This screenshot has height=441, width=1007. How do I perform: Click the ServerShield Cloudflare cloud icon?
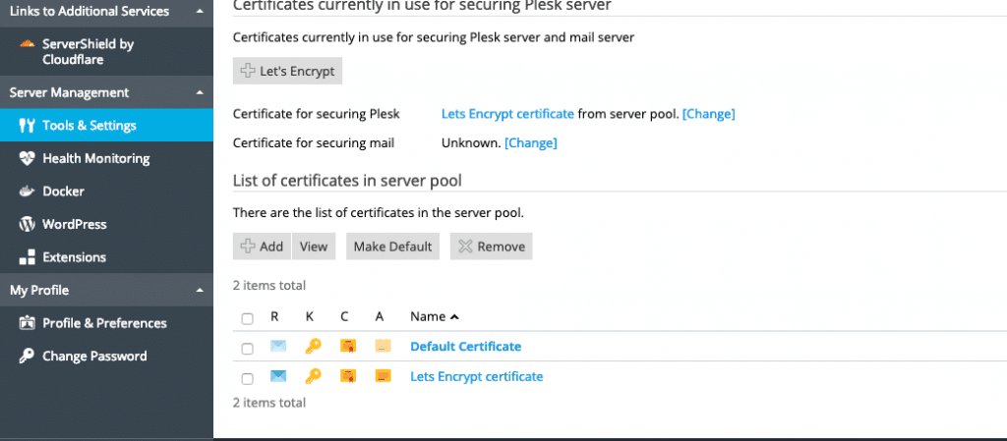(x=27, y=43)
